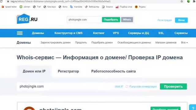This screenshot has width=196, height=110.
Task: Open the Traf bookmark
Action: pyautogui.click(x=37, y=7)
